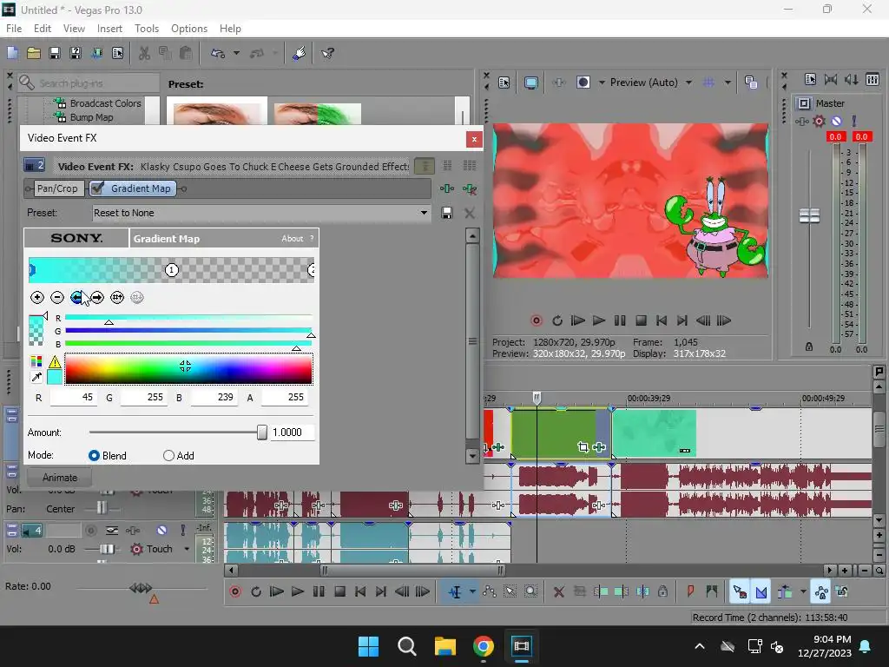Open Chrome from the Windows taskbar
This screenshot has width=889, height=667.
coord(483,646)
